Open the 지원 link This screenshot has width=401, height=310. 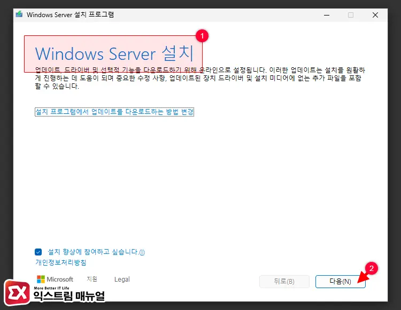[92, 279]
